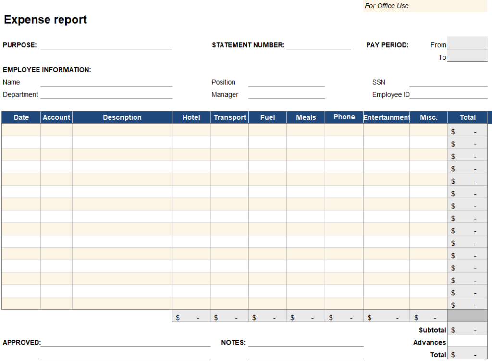
Task: Click the Date column header
Action: click(21, 117)
